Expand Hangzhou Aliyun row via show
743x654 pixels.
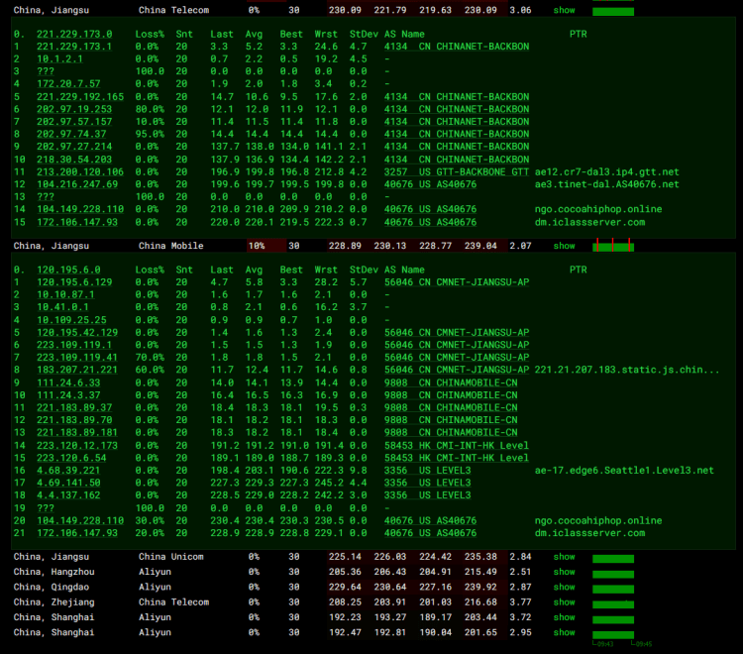pos(564,572)
